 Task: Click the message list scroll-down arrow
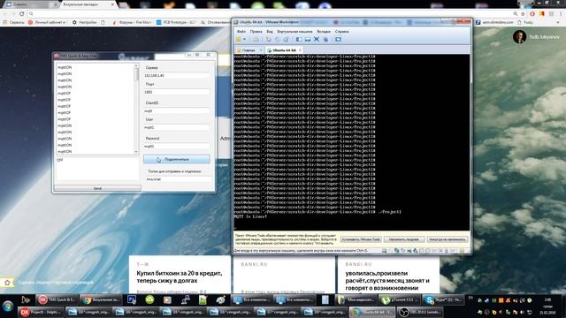pyautogui.click(x=136, y=152)
